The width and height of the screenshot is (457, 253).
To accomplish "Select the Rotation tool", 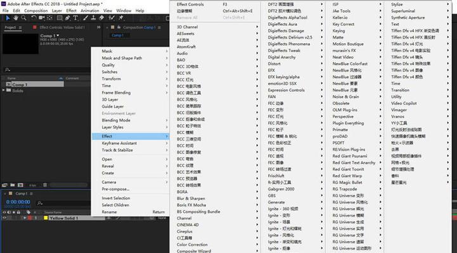I will (x=34, y=18).
